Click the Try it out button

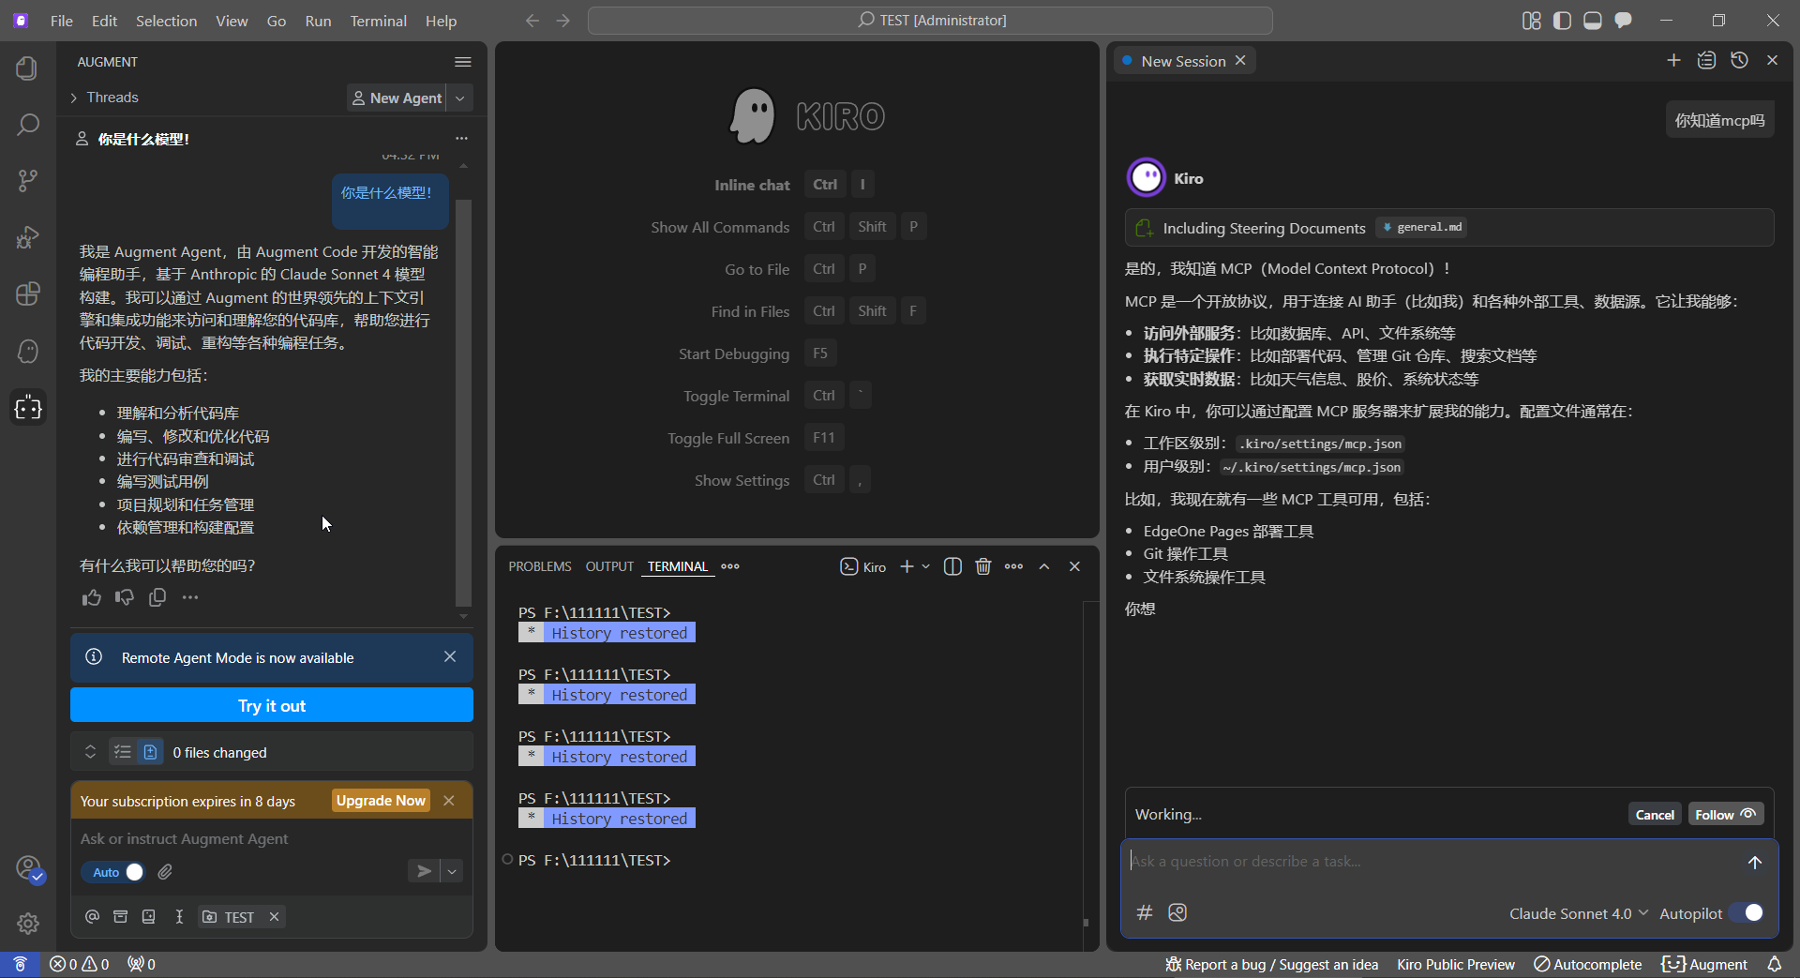[272, 705]
